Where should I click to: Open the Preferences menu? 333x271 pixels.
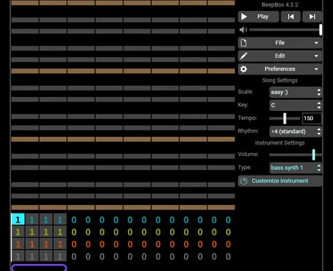tap(280, 69)
